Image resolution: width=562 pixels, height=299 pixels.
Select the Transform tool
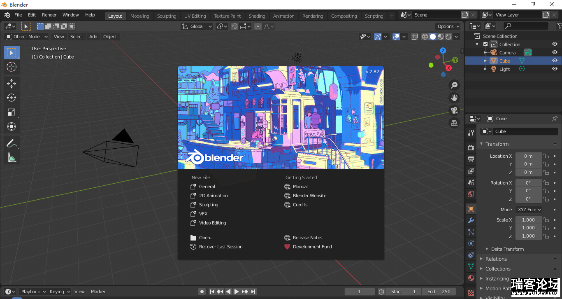coord(12,126)
